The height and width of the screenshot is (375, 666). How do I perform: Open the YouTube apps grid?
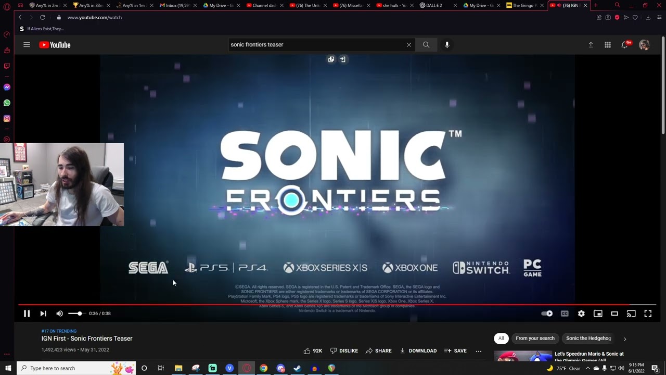(x=608, y=45)
